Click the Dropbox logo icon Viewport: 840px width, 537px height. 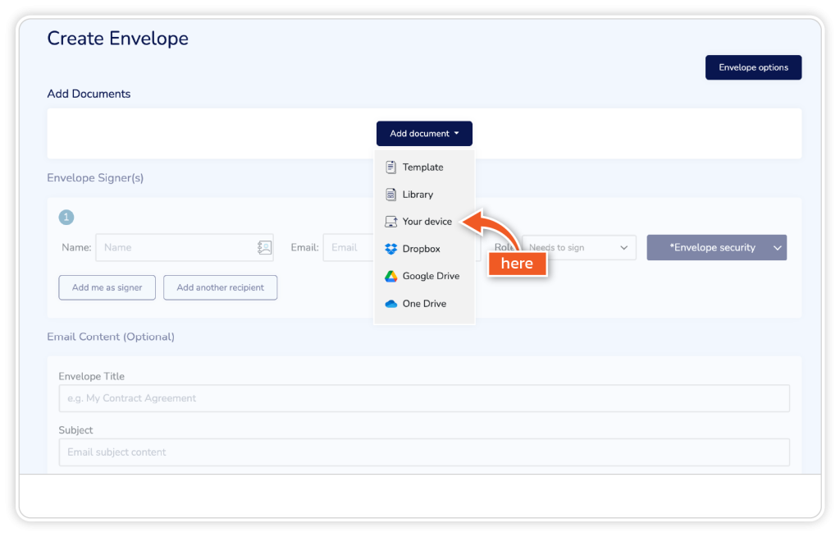click(x=391, y=249)
